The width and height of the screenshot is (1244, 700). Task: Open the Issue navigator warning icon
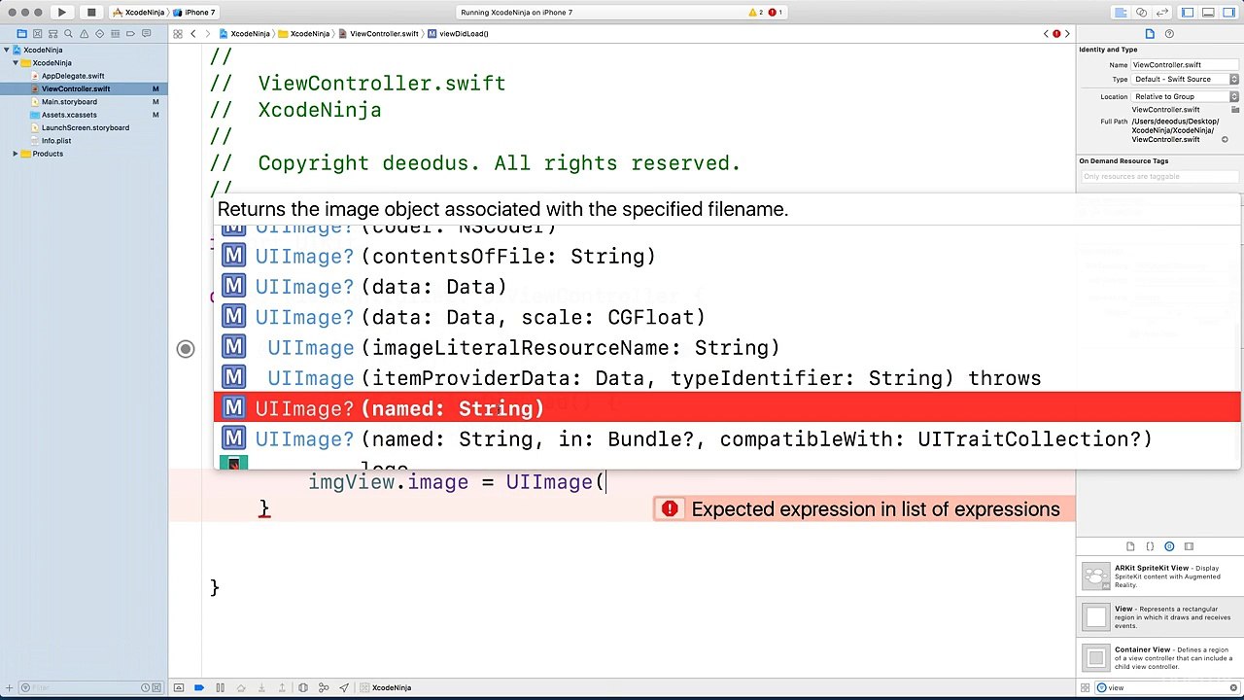pyautogui.click(x=83, y=34)
